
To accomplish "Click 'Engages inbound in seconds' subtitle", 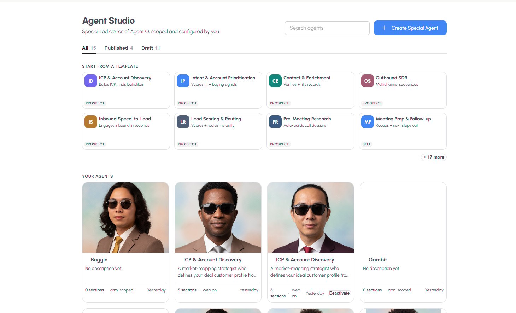I will 124,126.
